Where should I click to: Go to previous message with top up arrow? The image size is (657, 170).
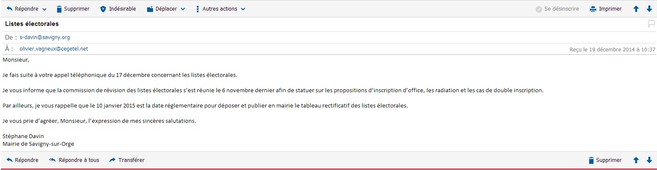point(636,9)
